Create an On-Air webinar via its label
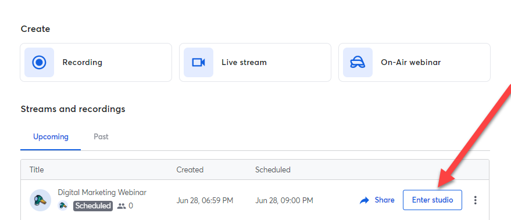511x220 pixels. pos(410,62)
